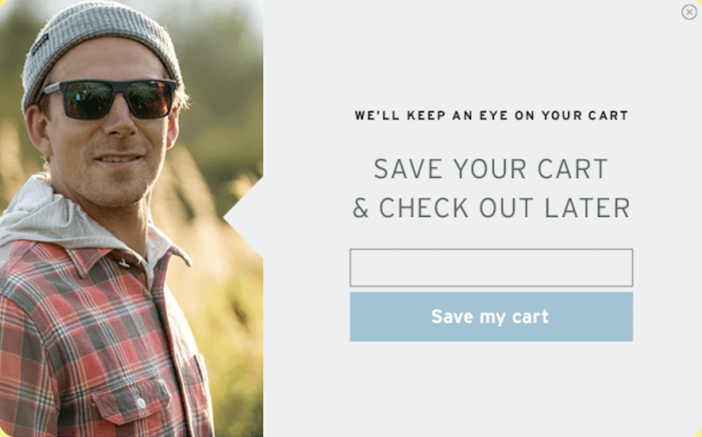Image resolution: width=702 pixels, height=437 pixels.
Task: Click the '& Check out later' heading line
Action: tap(491, 208)
